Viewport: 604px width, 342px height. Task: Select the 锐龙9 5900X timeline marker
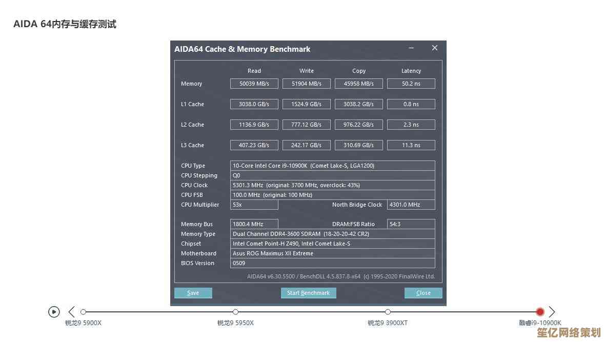pos(84,312)
